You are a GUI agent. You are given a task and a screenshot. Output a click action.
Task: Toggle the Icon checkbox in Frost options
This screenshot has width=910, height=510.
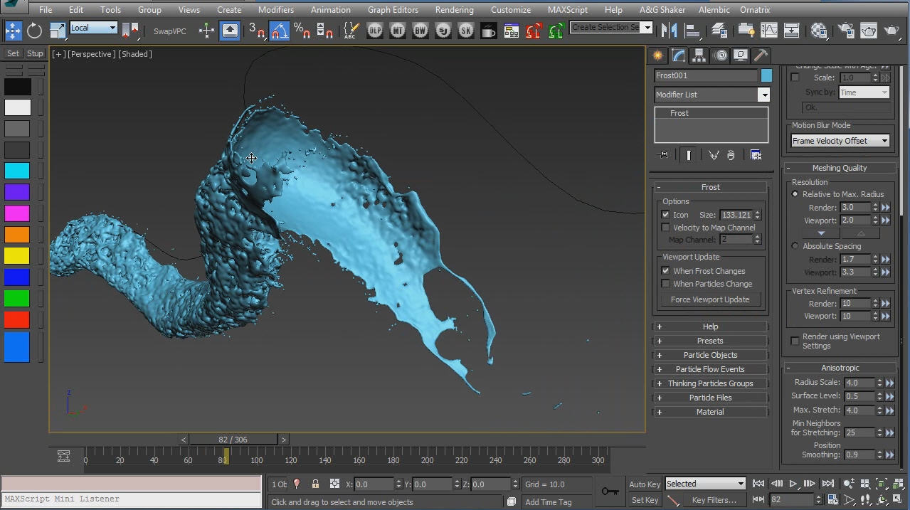665,215
